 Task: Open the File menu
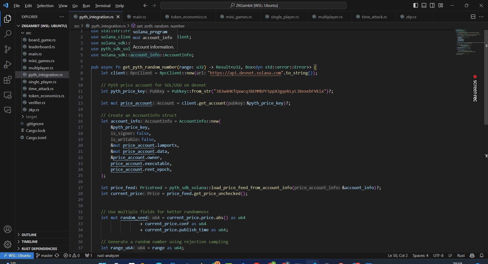click(x=17, y=6)
